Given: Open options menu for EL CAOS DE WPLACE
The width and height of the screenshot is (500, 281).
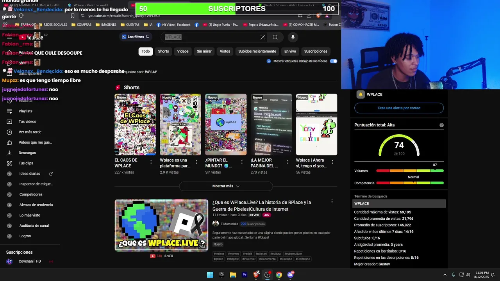Looking at the screenshot, I should (151, 162).
